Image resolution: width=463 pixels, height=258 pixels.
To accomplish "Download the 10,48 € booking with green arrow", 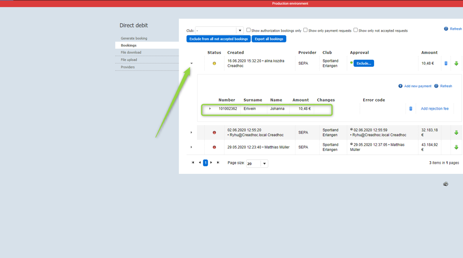I will click(456, 63).
